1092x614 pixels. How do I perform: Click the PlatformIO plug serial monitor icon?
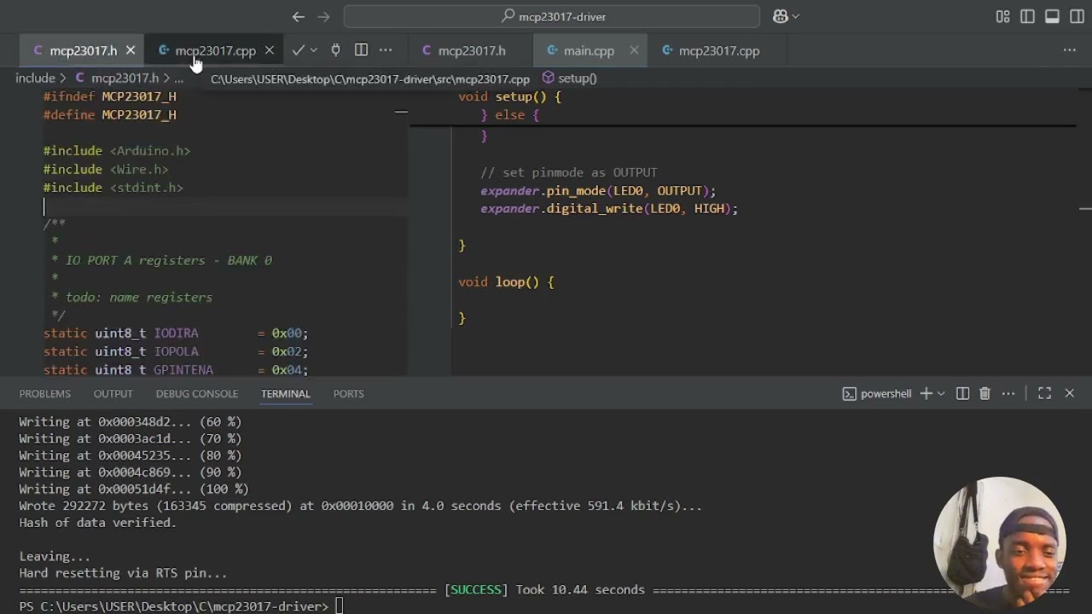[335, 50]
